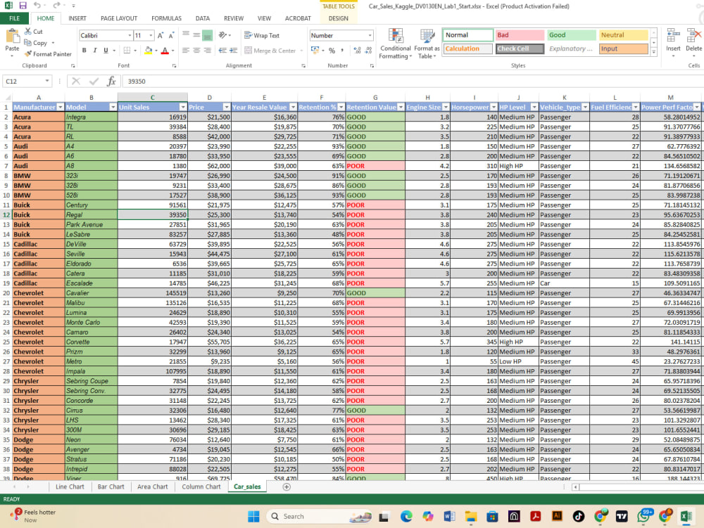Open the Borders button in Font group

click(x=127, y=50)
